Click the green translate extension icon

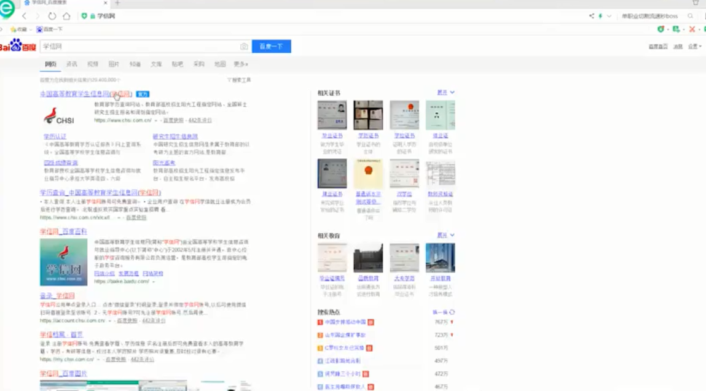tap(676, 29)
